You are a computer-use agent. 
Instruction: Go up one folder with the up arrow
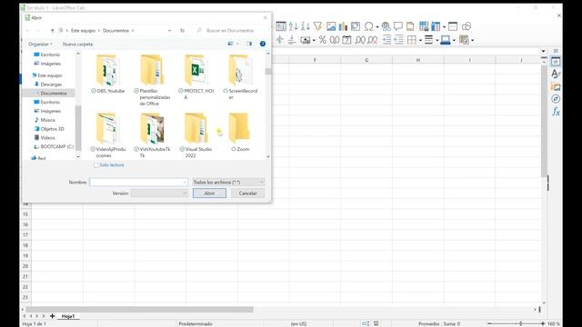[x=53, y=30]
